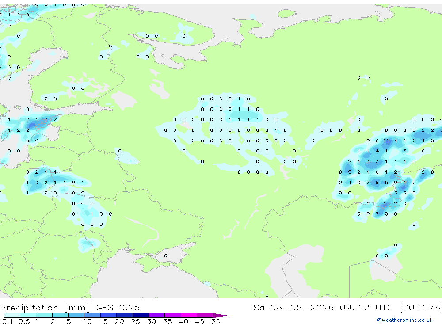This screenshot has height=324, width=442.
Task: Click the legend label '35'
Action: click(168, 321)
